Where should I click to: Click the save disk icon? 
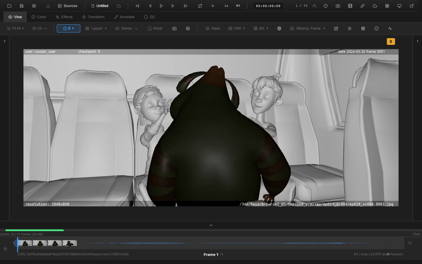[x=22, y=6]
